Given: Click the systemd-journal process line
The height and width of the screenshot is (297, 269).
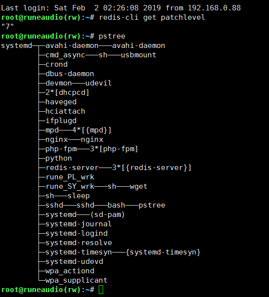Looking at the screenshot, I should pyautogui.click(x=78, y=224).
